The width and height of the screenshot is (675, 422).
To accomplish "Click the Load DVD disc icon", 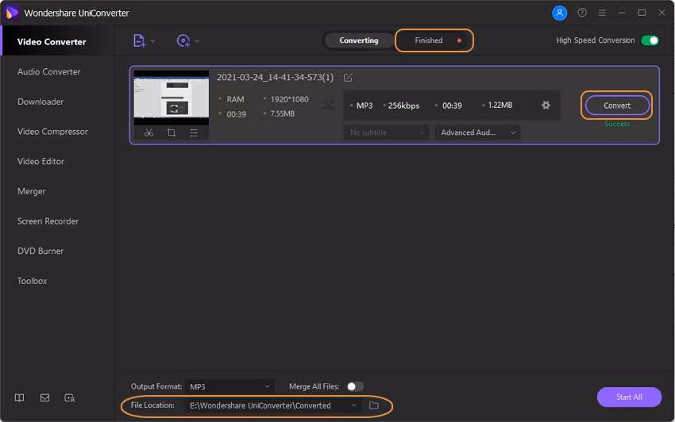I will 183,41.
